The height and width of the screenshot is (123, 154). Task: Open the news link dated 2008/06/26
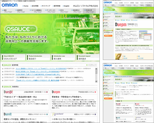click(x=38, y=74)
